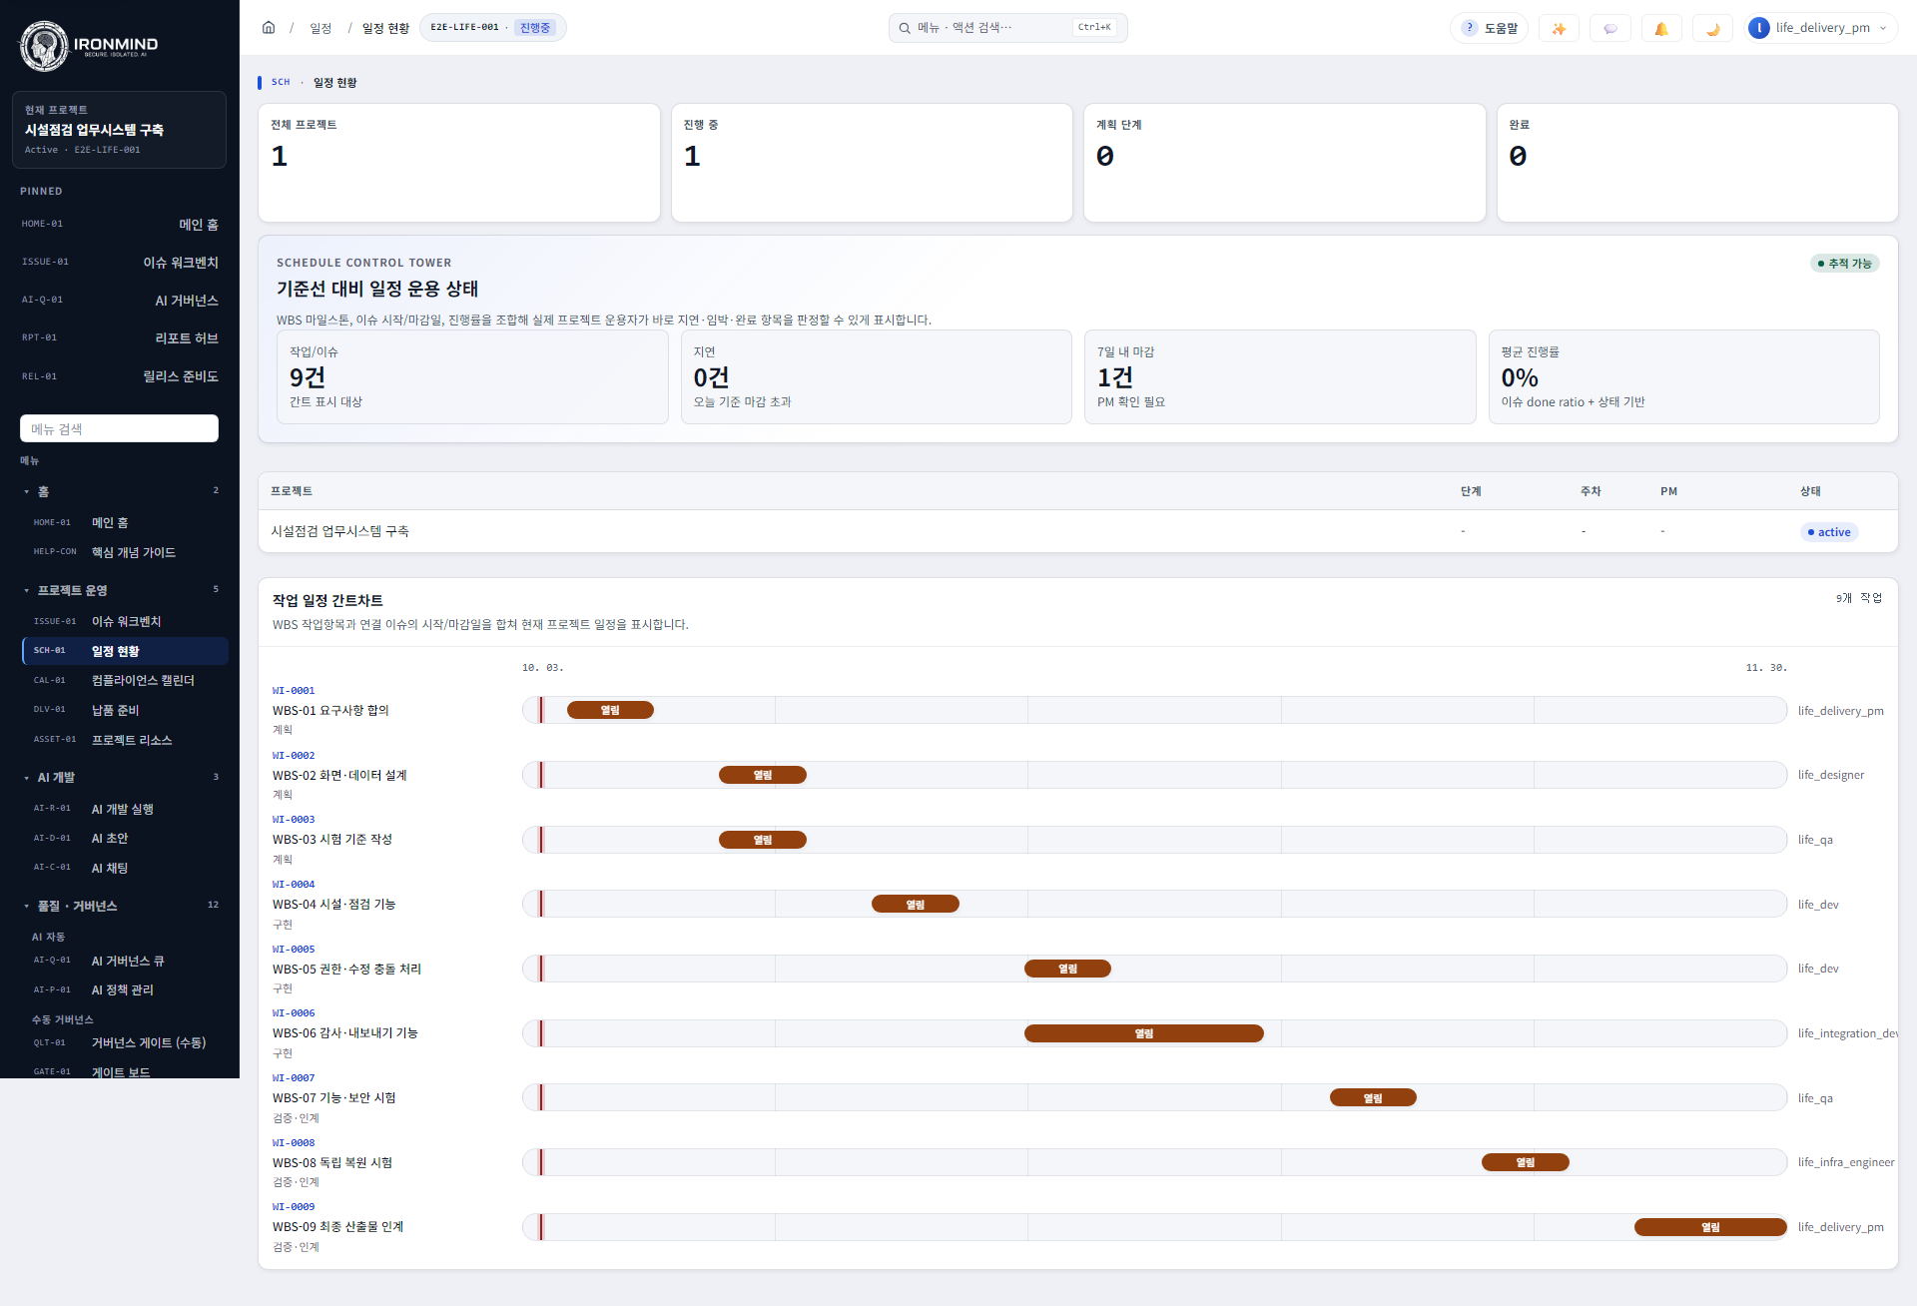Open pinned 릴리스 준비도 shortcut

pos(120,376)
